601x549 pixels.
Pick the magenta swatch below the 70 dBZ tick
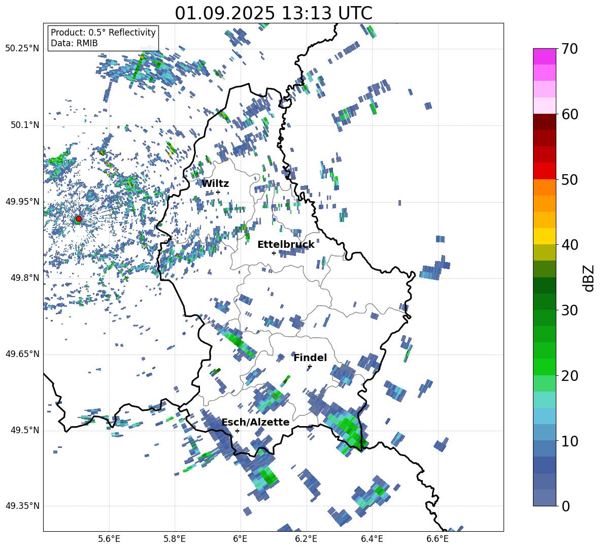pyautogui.click(x=544, y=57)
